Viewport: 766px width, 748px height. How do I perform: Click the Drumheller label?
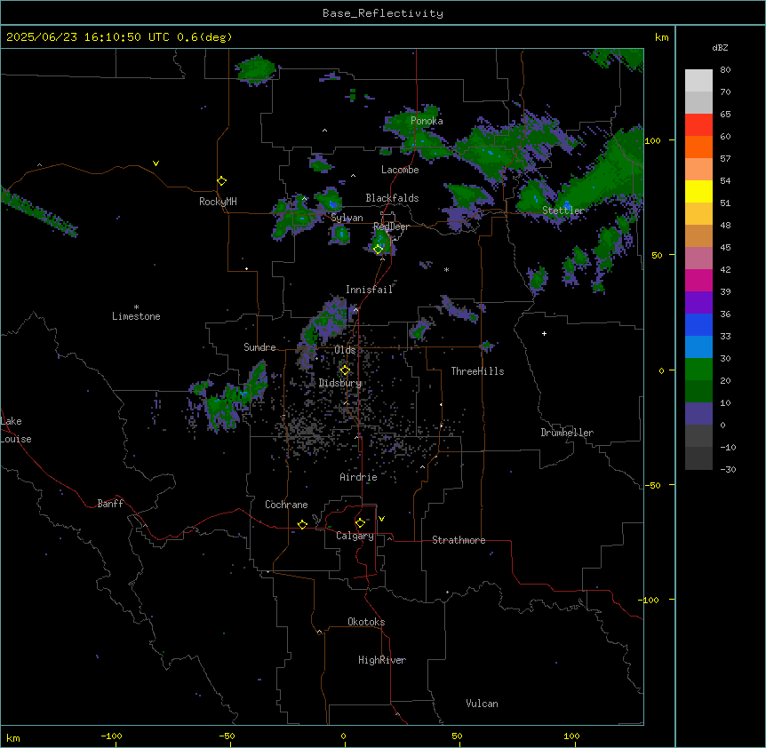point(567,433)
